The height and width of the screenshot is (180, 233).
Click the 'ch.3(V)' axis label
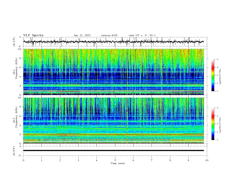[x=14, y=151]
